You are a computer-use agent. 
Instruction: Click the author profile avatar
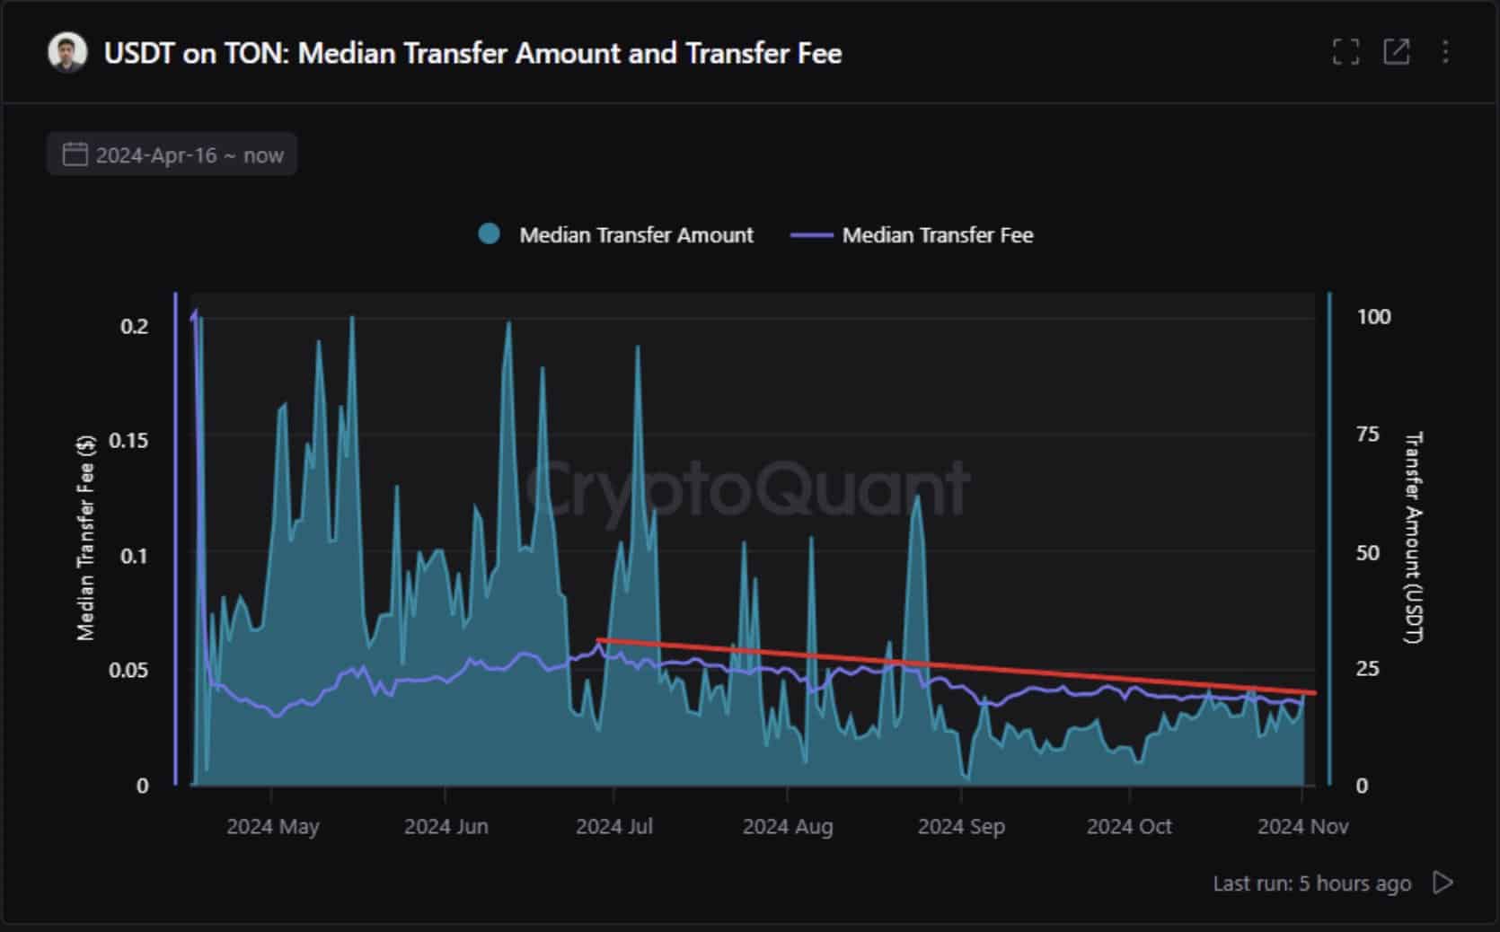67,53
